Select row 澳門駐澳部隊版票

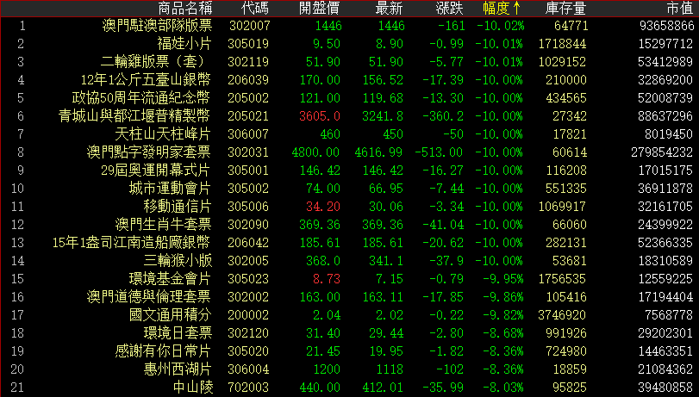350,26
